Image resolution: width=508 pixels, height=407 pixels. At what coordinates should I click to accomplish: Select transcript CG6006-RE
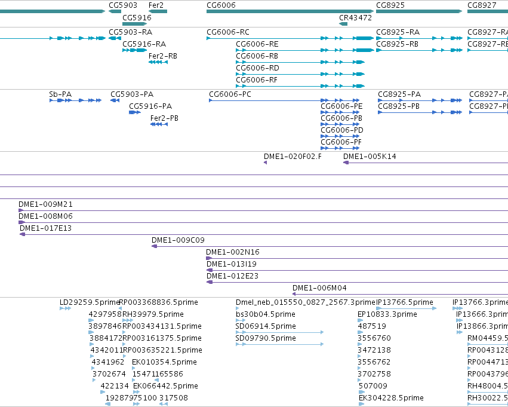[305, 50]
